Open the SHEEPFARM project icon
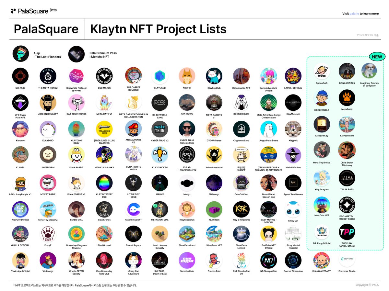389x291 pixels. 48,155
